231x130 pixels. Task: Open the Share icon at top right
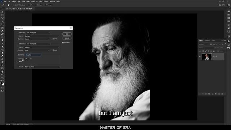228,5
